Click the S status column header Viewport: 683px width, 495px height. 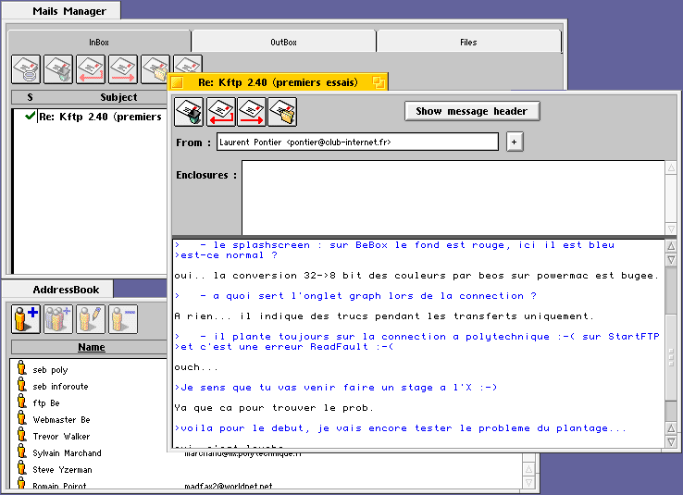[x=30, y=97]
